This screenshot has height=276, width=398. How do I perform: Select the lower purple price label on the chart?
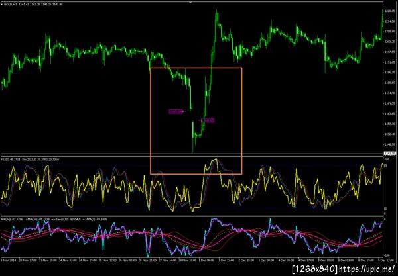[x=208, y=120]
